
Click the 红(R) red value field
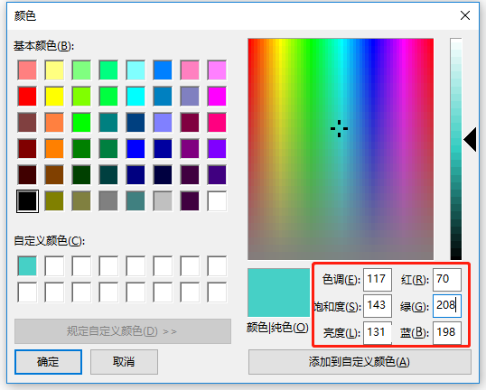pos(447,280)
